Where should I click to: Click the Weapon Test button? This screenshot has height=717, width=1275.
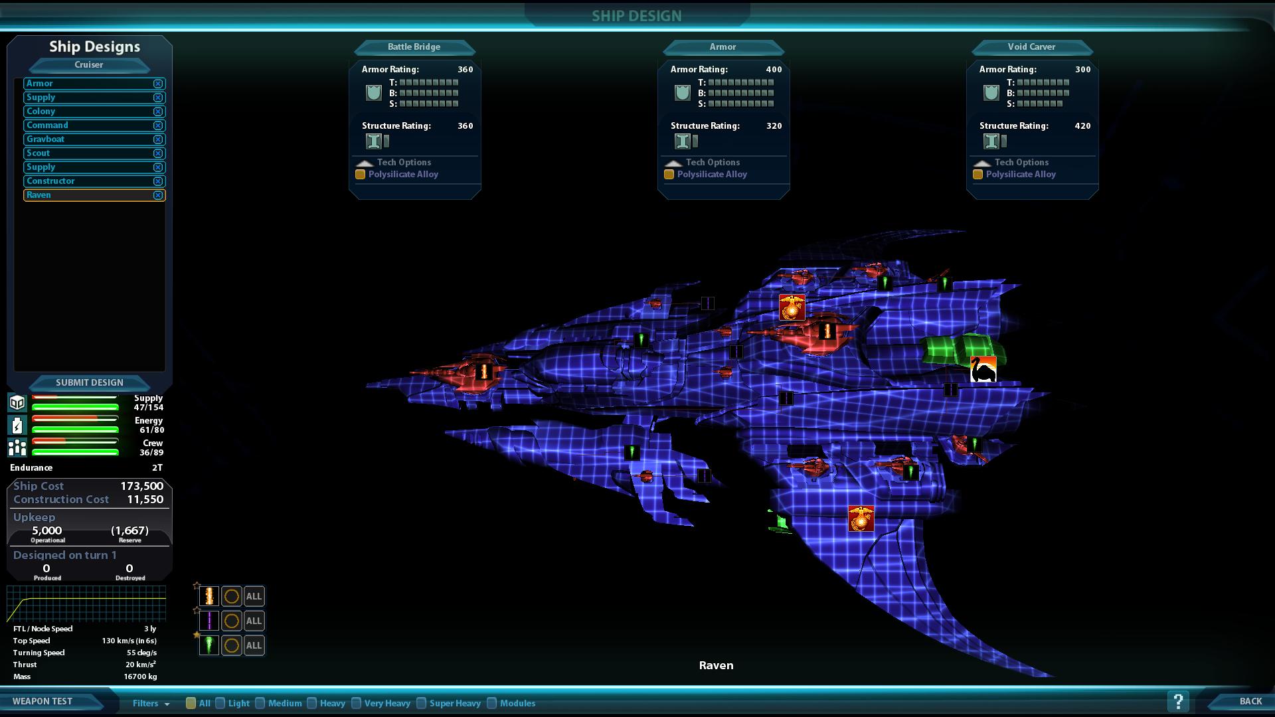42,701
